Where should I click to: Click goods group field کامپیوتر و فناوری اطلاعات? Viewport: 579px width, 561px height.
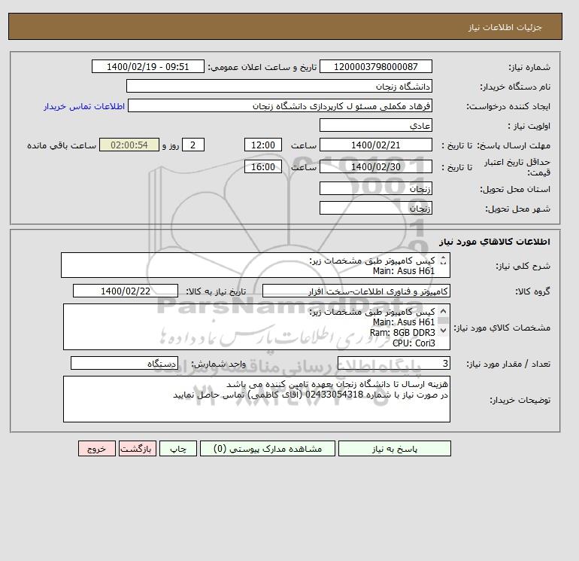tap(356, 291)
